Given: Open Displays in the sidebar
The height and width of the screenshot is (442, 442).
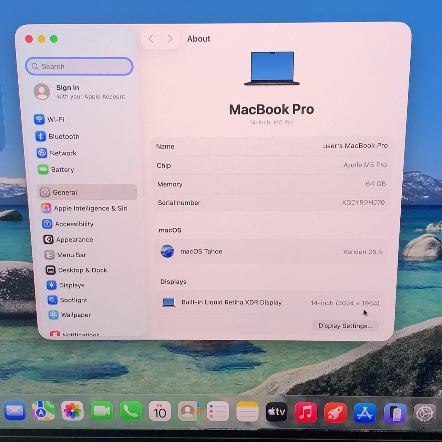Looking at the screenshot, I should (65, 285).
